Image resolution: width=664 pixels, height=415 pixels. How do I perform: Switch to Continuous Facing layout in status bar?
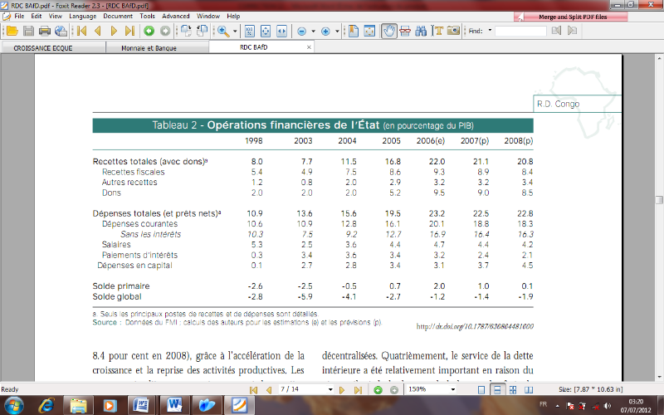(x=513, y=390)
